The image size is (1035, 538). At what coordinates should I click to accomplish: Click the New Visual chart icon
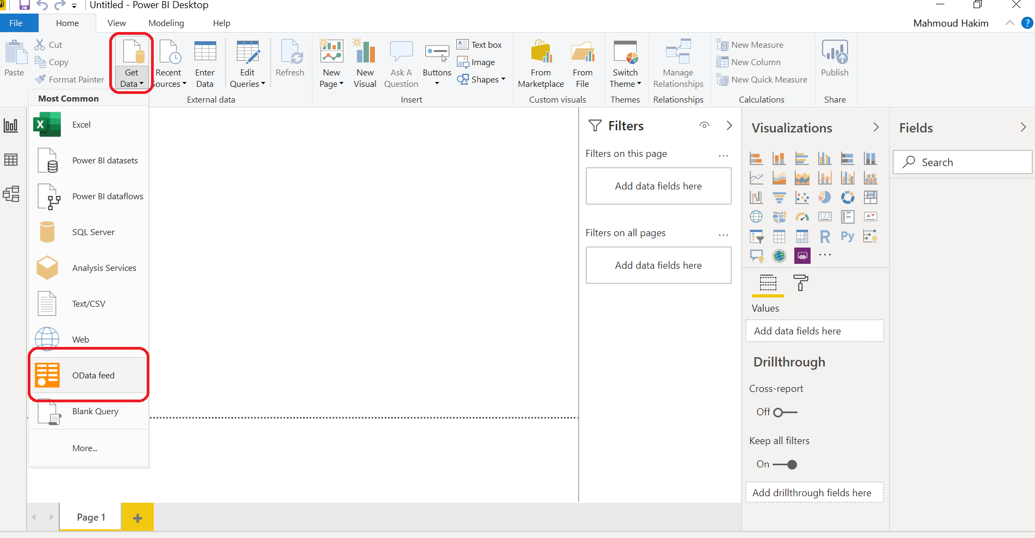point(365,52)
